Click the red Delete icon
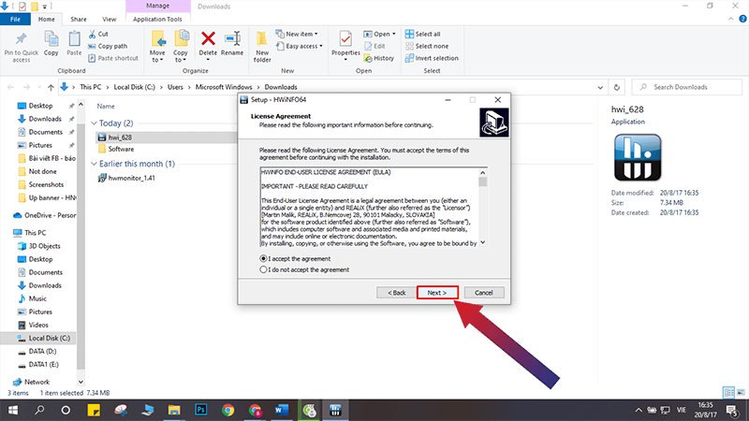This screenshot has height=421, width=749. (208, 38)
